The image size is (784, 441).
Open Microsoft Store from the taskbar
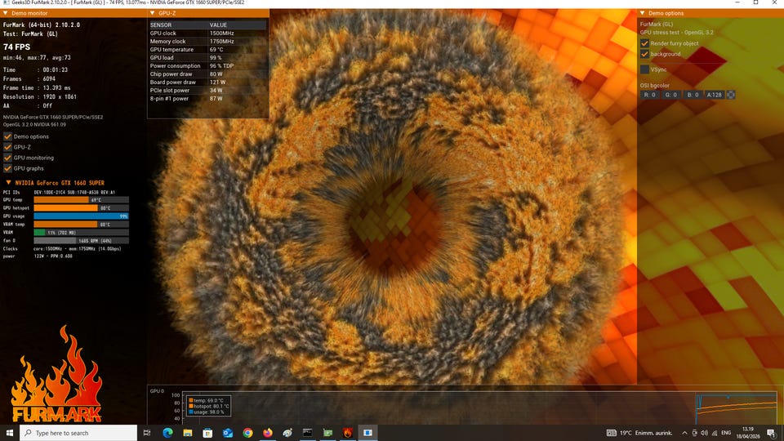pos(207,433)
